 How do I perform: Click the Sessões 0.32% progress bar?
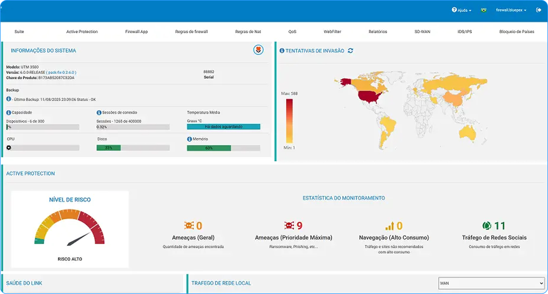point(133,127)
